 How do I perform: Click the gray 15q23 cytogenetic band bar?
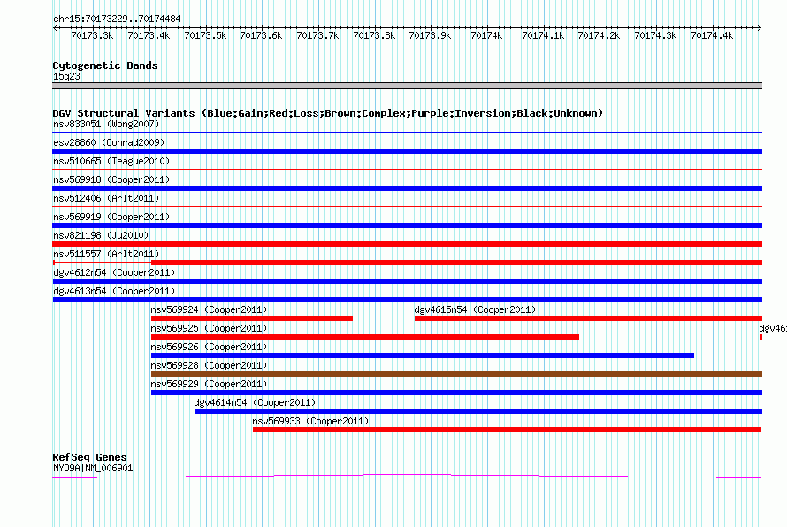407,86
